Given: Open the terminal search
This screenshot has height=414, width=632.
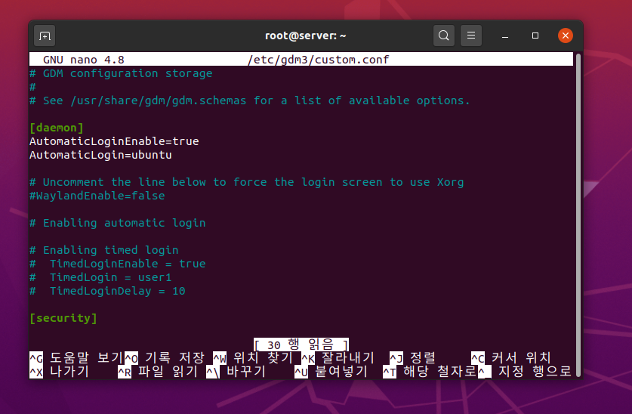Looking at the screenshot, I should 444,36.
